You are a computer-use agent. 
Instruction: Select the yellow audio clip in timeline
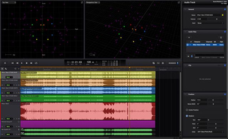[88, 75]
